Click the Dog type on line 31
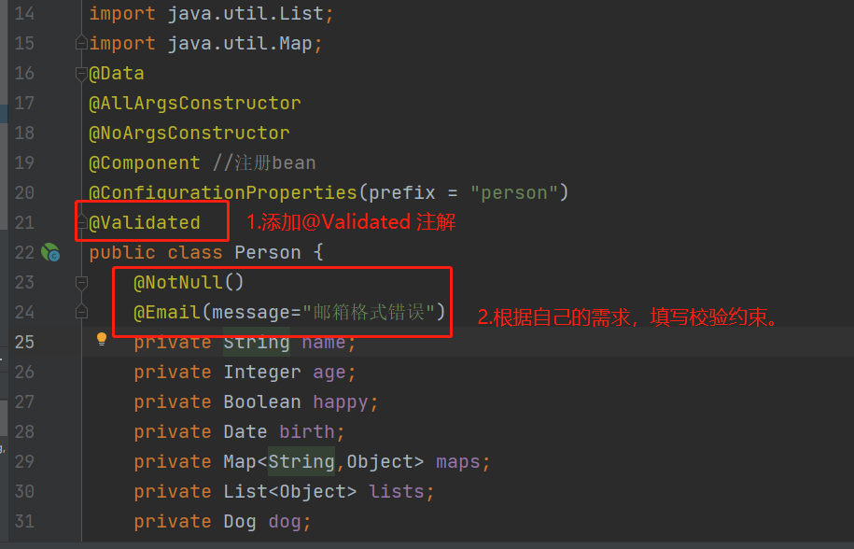 (x=239, y=521)
